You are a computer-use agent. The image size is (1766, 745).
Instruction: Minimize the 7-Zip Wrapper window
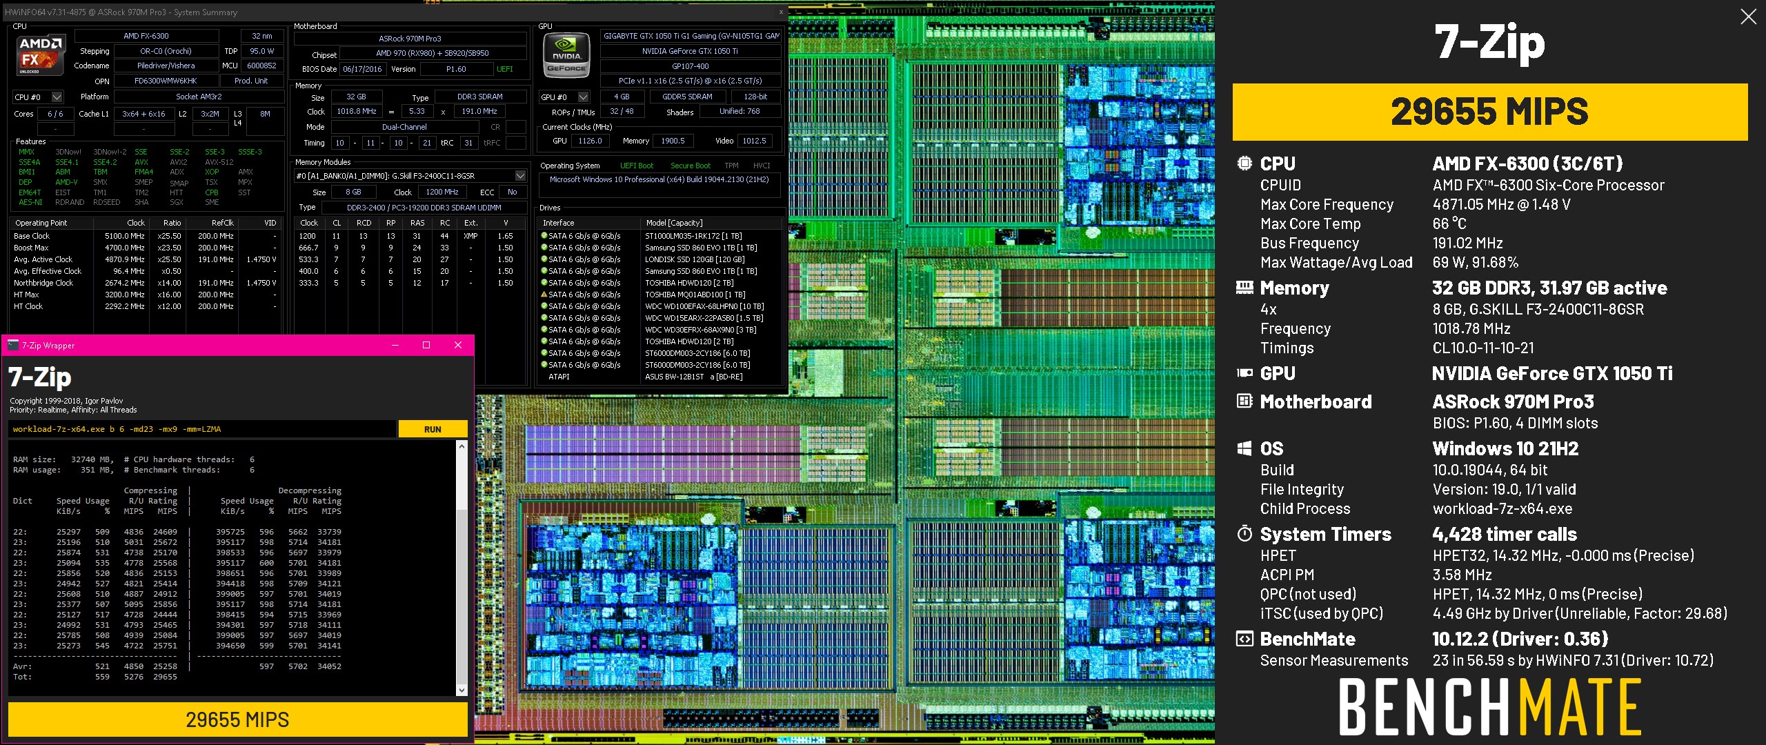tap(395, 345)
